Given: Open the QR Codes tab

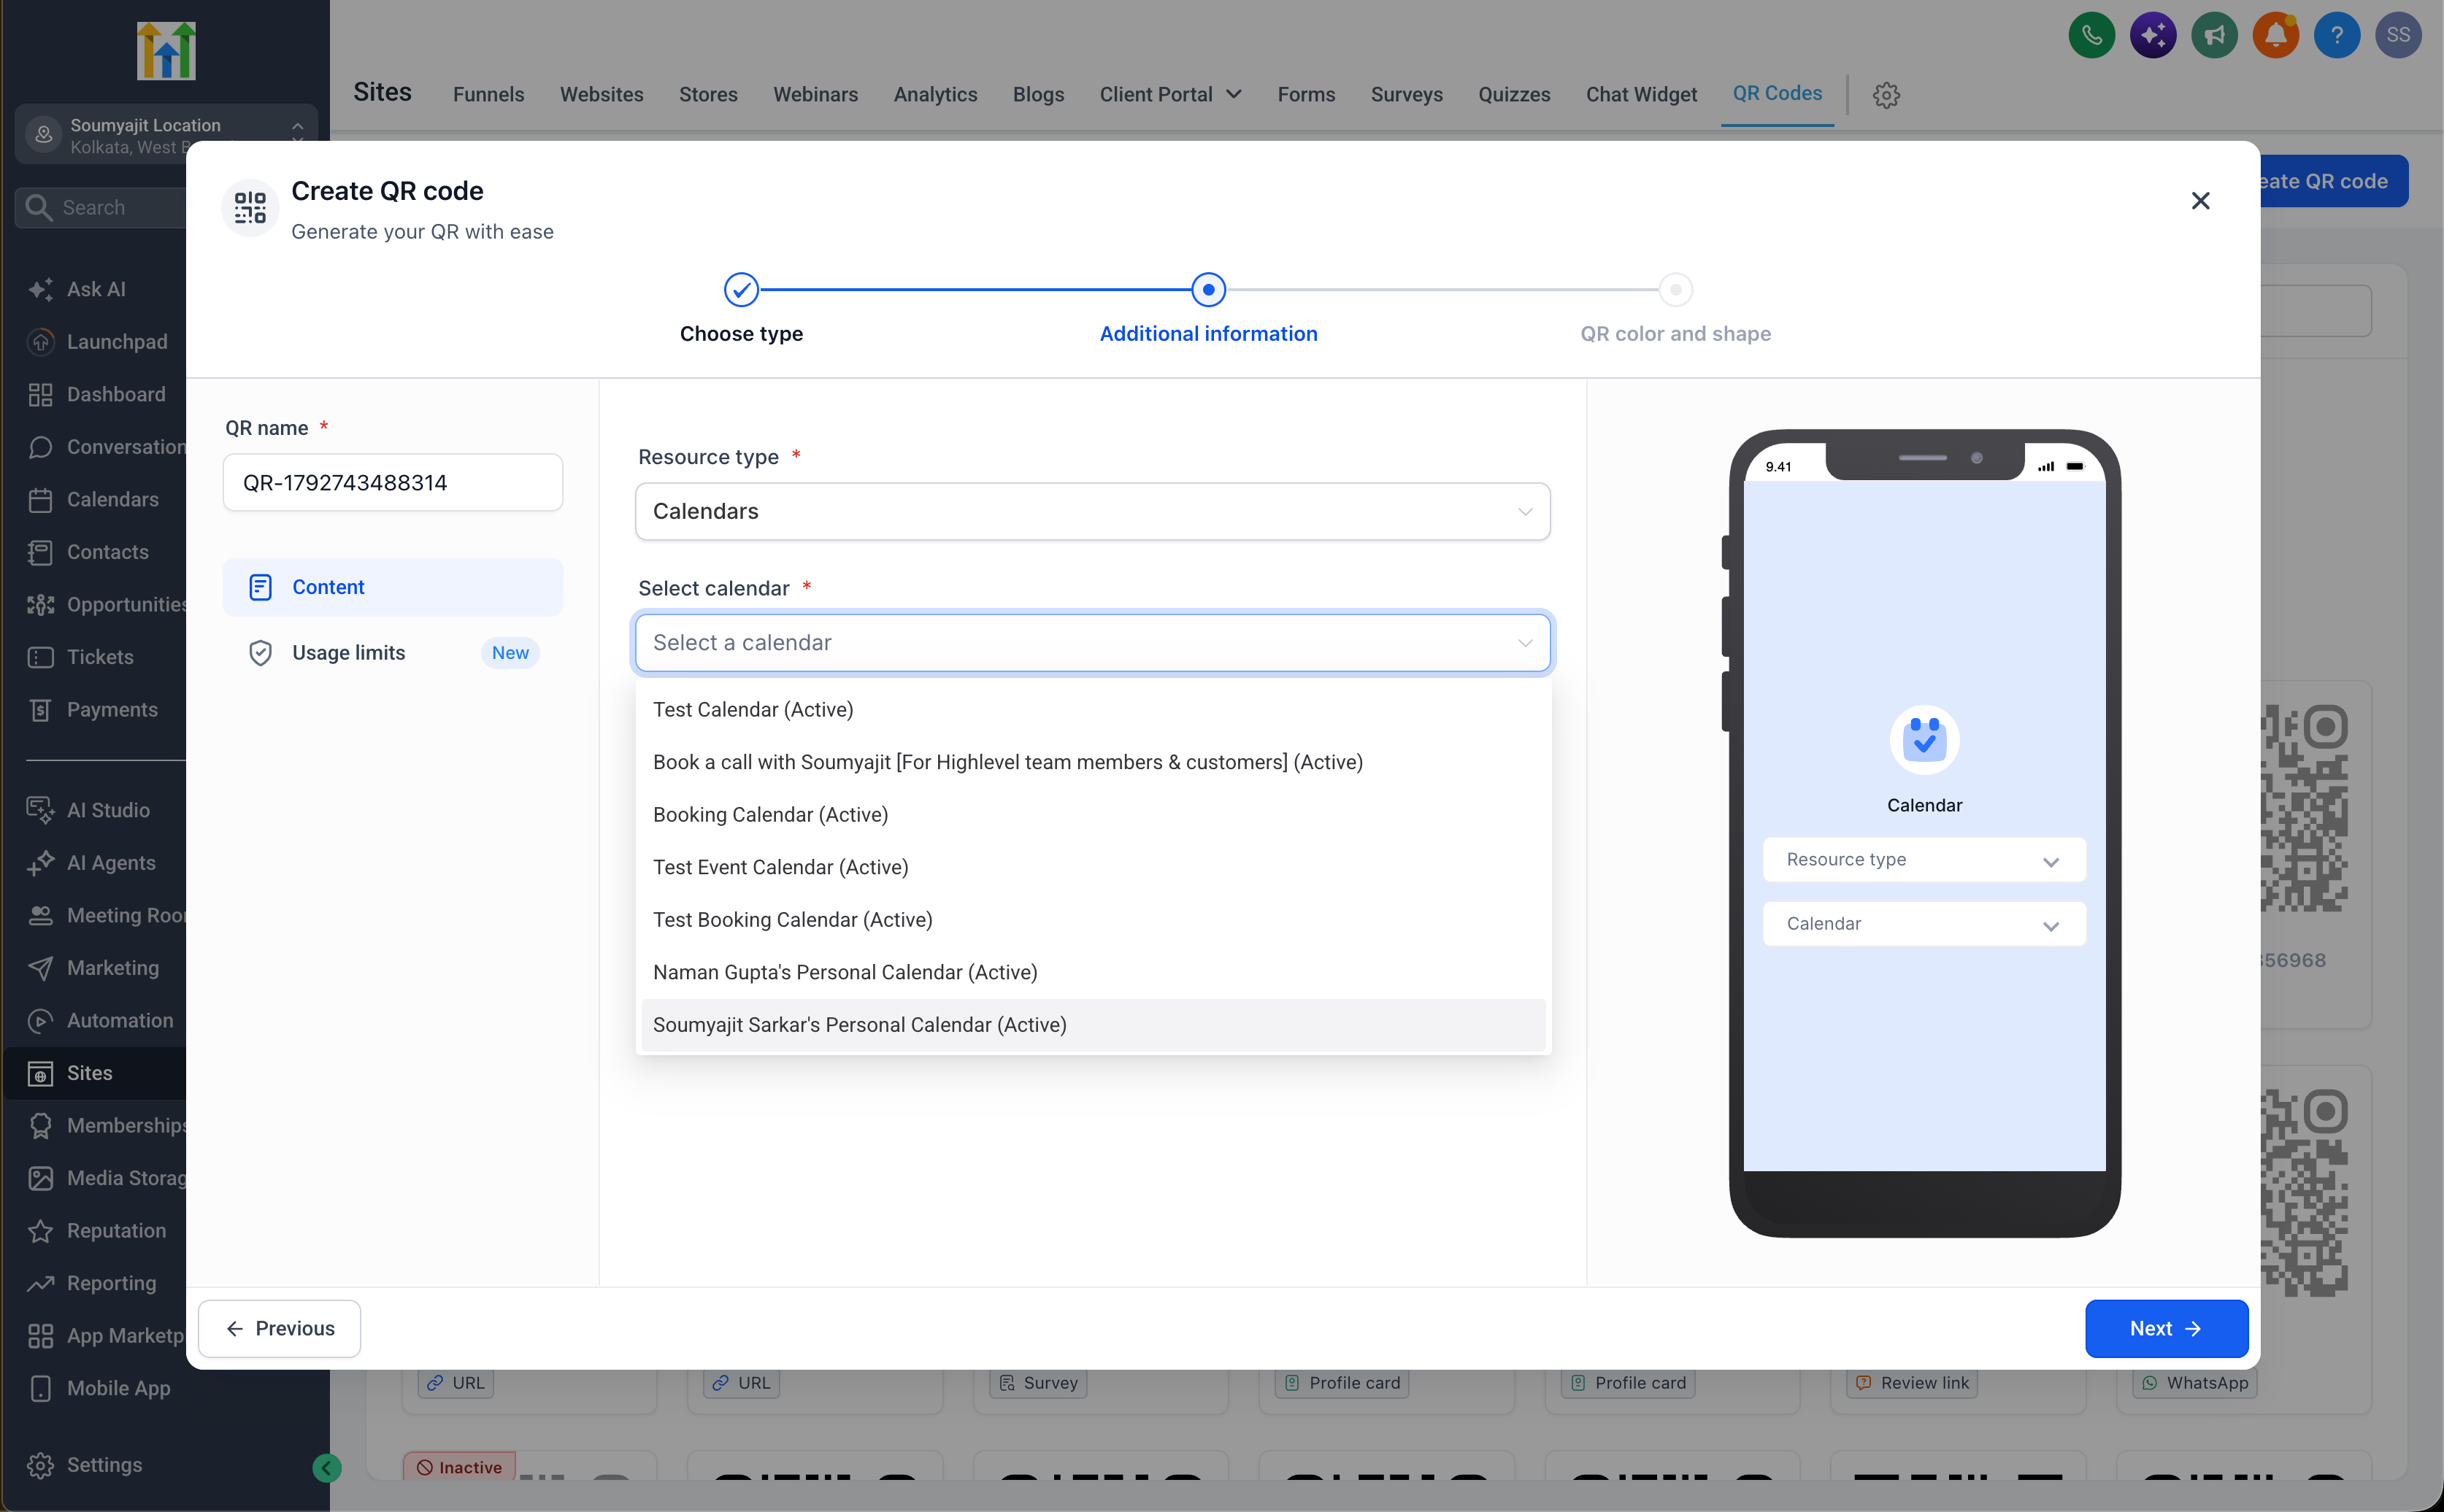Looking at the screenshot, I should [1777, 93].
